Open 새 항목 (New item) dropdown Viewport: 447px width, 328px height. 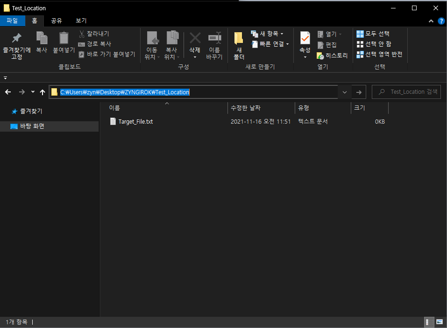click(x=267, y=34)
